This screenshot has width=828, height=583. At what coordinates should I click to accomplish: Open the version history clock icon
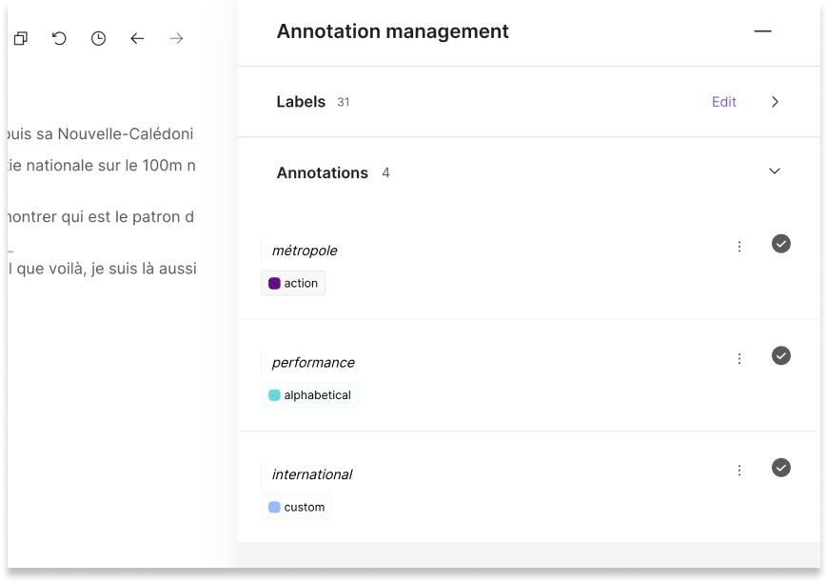click(x=96, y=37)
